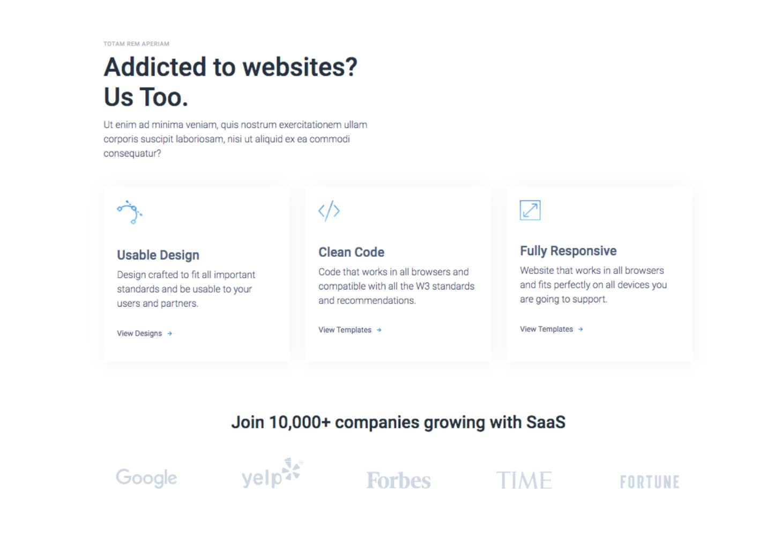Select the Fully Responsive card heading
Image resolution: width=775 pixels, height=535 pixels.
[x=568, y=251]
